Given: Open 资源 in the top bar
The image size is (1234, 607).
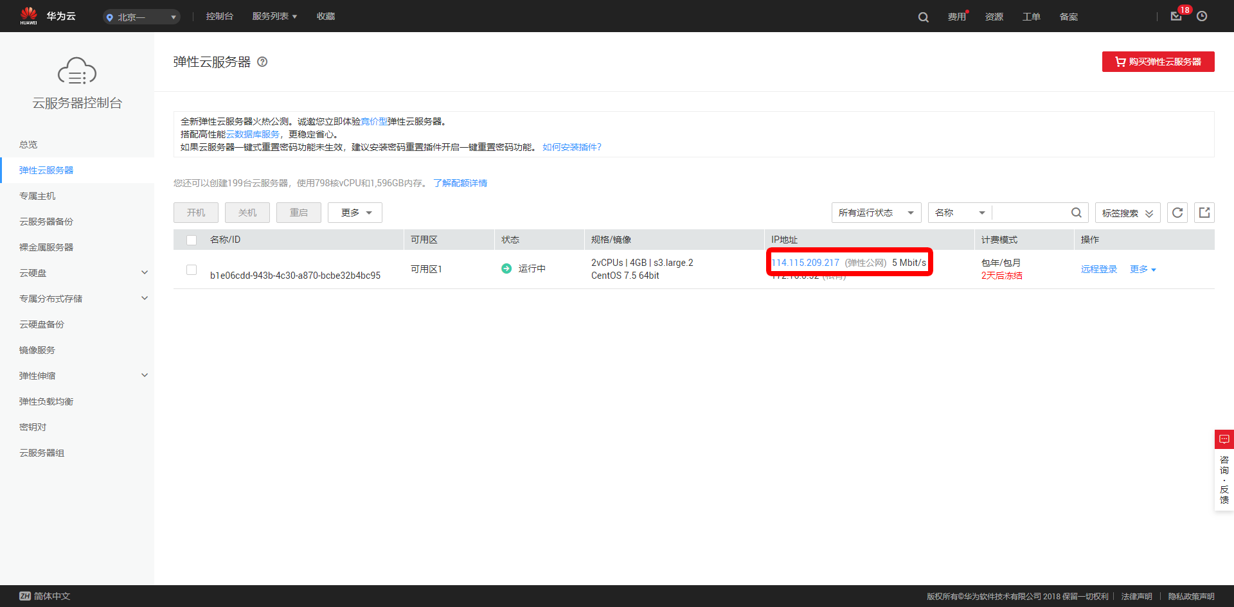Looking at the screenshot, I should click(x=994, y=17).
